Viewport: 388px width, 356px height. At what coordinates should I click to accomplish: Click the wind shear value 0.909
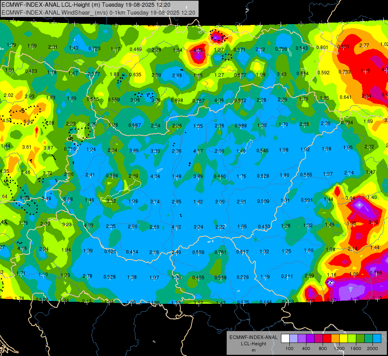pyautogui.click(x=263, y=201)
